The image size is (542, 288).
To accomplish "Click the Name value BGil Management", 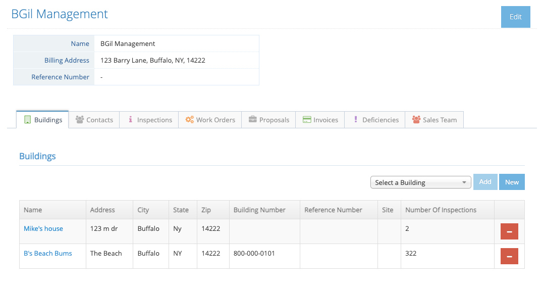I will pyautogui.click(x=128, y=43).
